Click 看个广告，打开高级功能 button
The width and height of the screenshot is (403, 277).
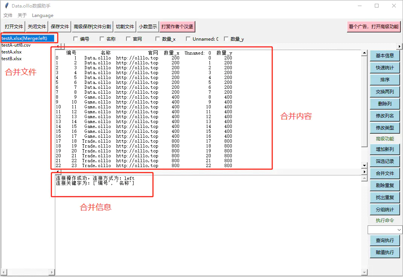373,26
